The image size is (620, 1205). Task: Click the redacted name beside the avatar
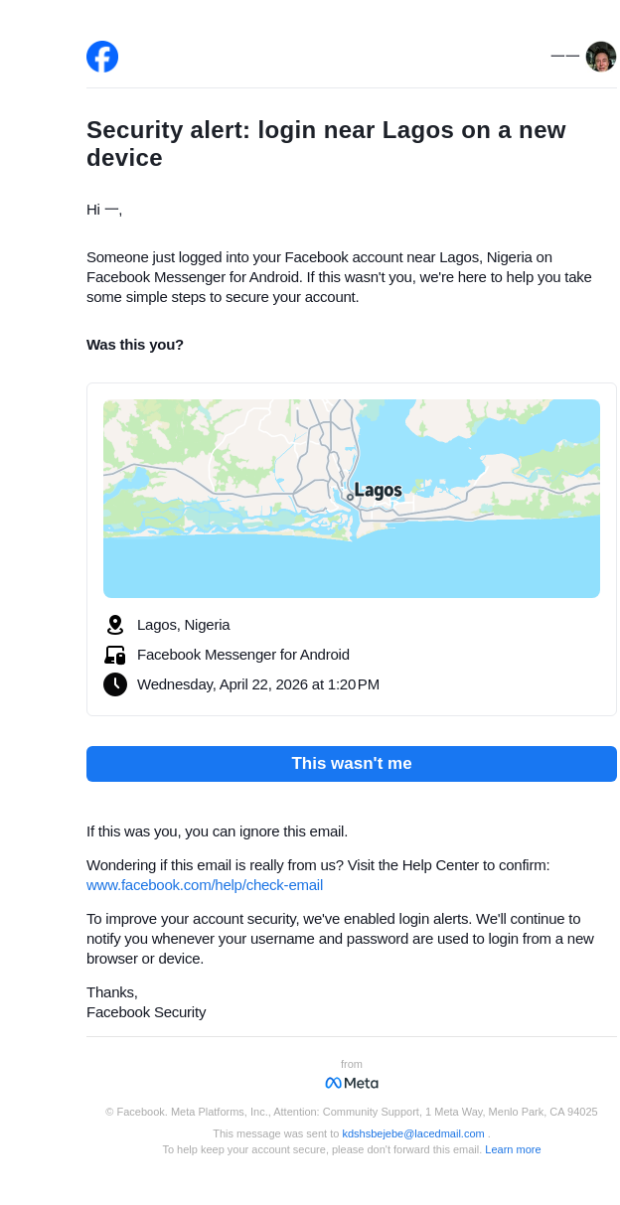point(565,56)
